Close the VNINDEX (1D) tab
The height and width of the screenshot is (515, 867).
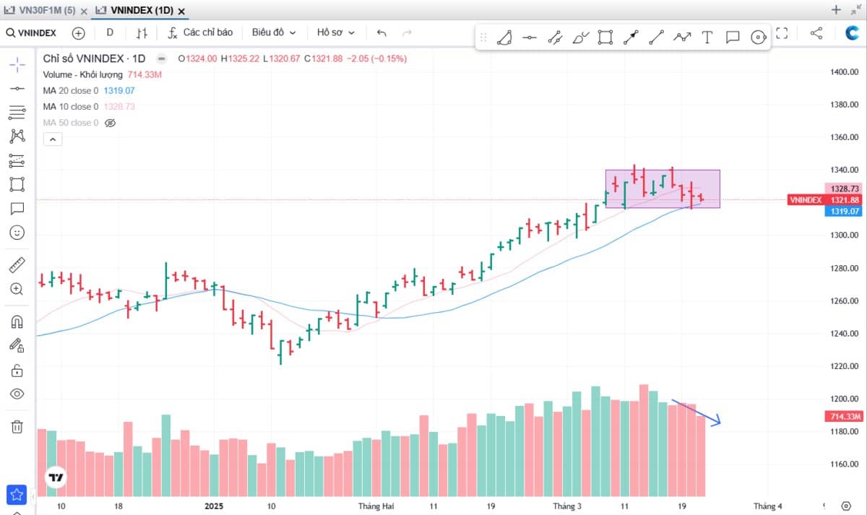tap(181, 11)
